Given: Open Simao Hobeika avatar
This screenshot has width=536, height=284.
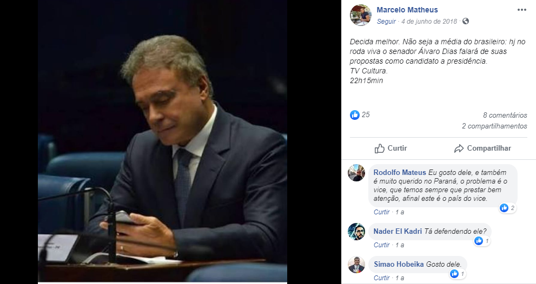Looking at the screenshot, I should tap(356, 265).
